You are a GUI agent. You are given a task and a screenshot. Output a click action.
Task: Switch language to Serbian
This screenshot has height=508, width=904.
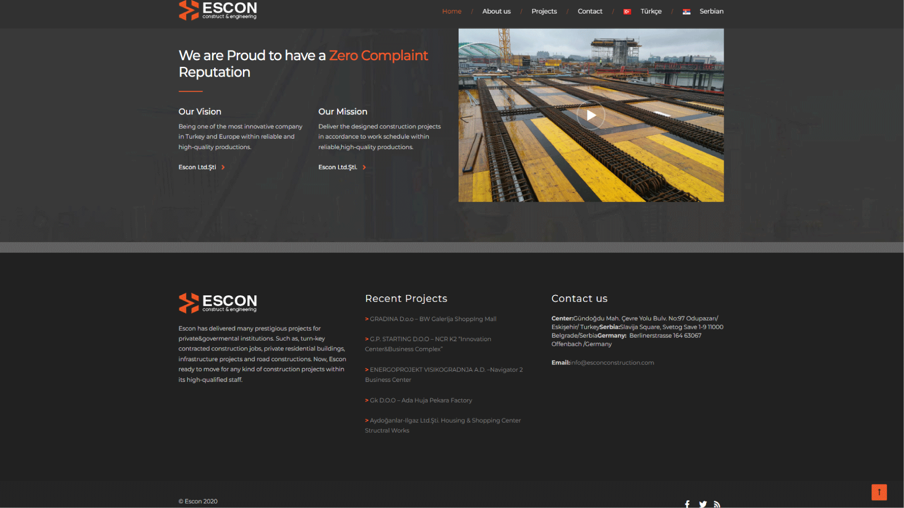pyautogui.click(x=711, y=11)
